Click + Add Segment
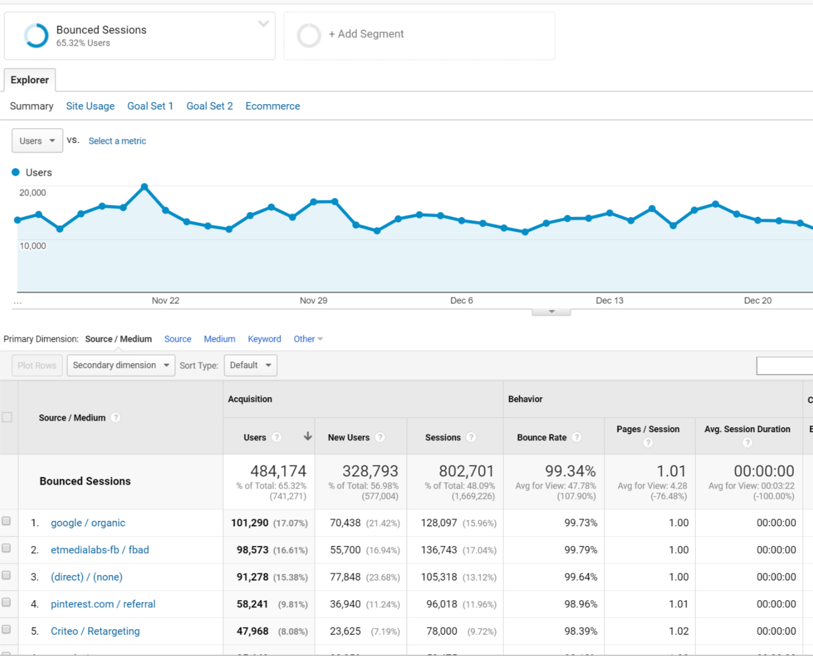 click(x=366, y=34)
